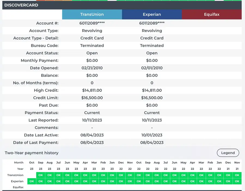Click the Bureau Code: label

click(45, 46)
